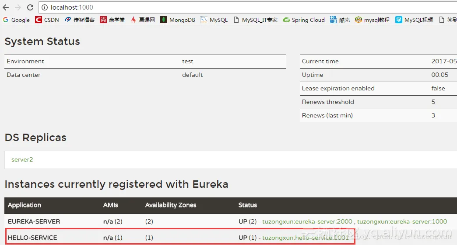Open the 尚学堂 bookmark
The height and width of the screenshot is (245, 457).
pyautogui.click(x=112, y=20)
